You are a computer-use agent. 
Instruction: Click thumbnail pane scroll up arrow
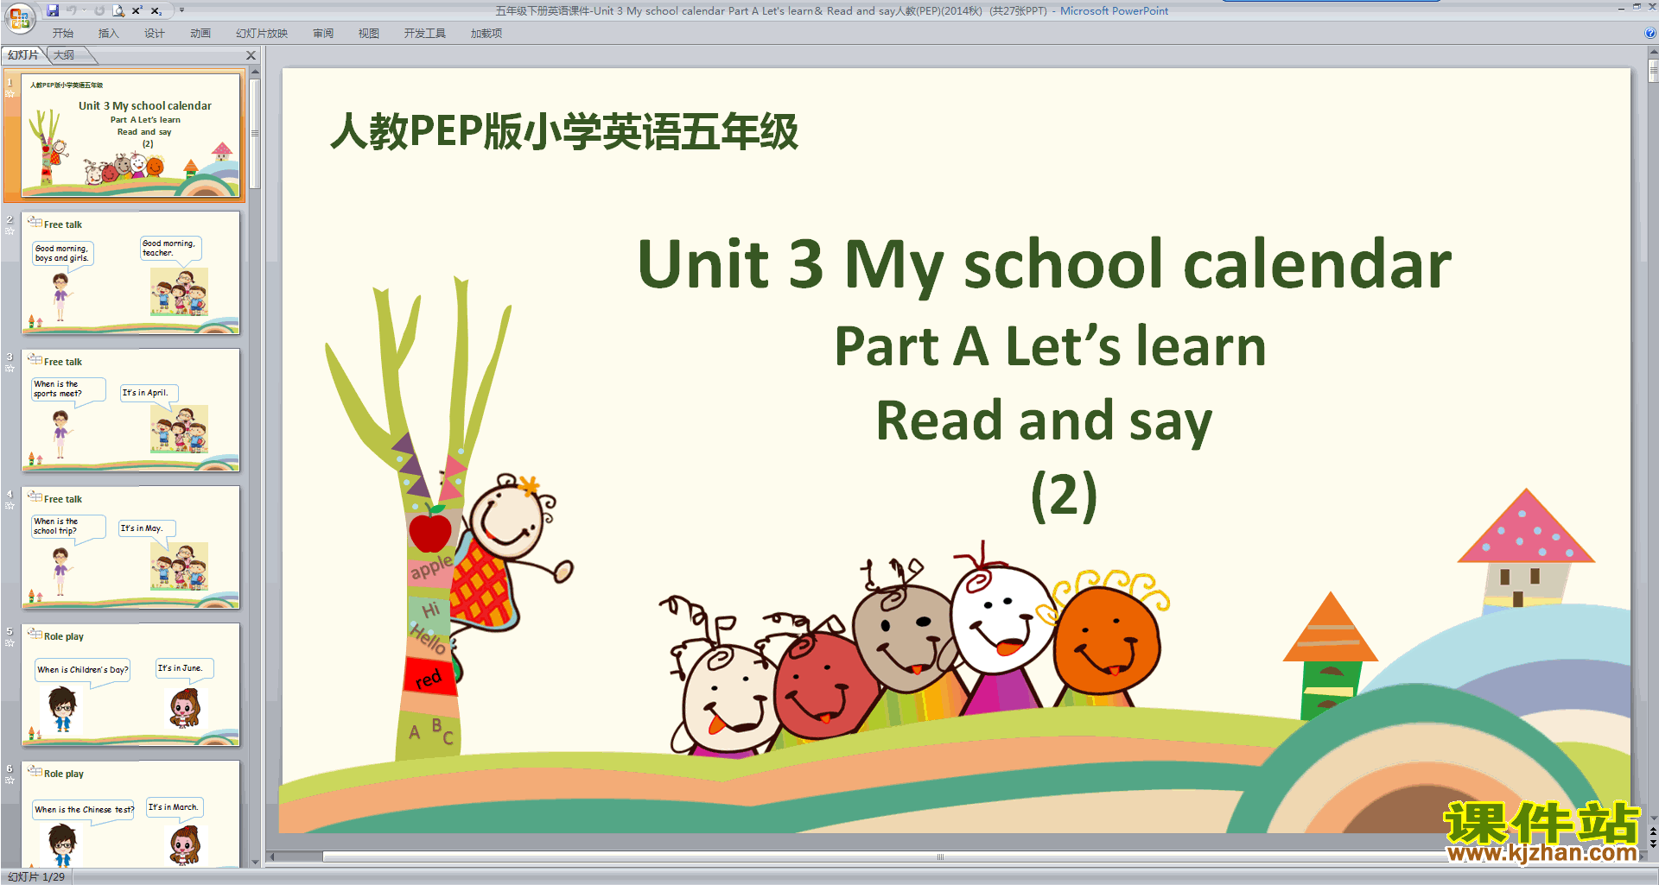(255, 73)
